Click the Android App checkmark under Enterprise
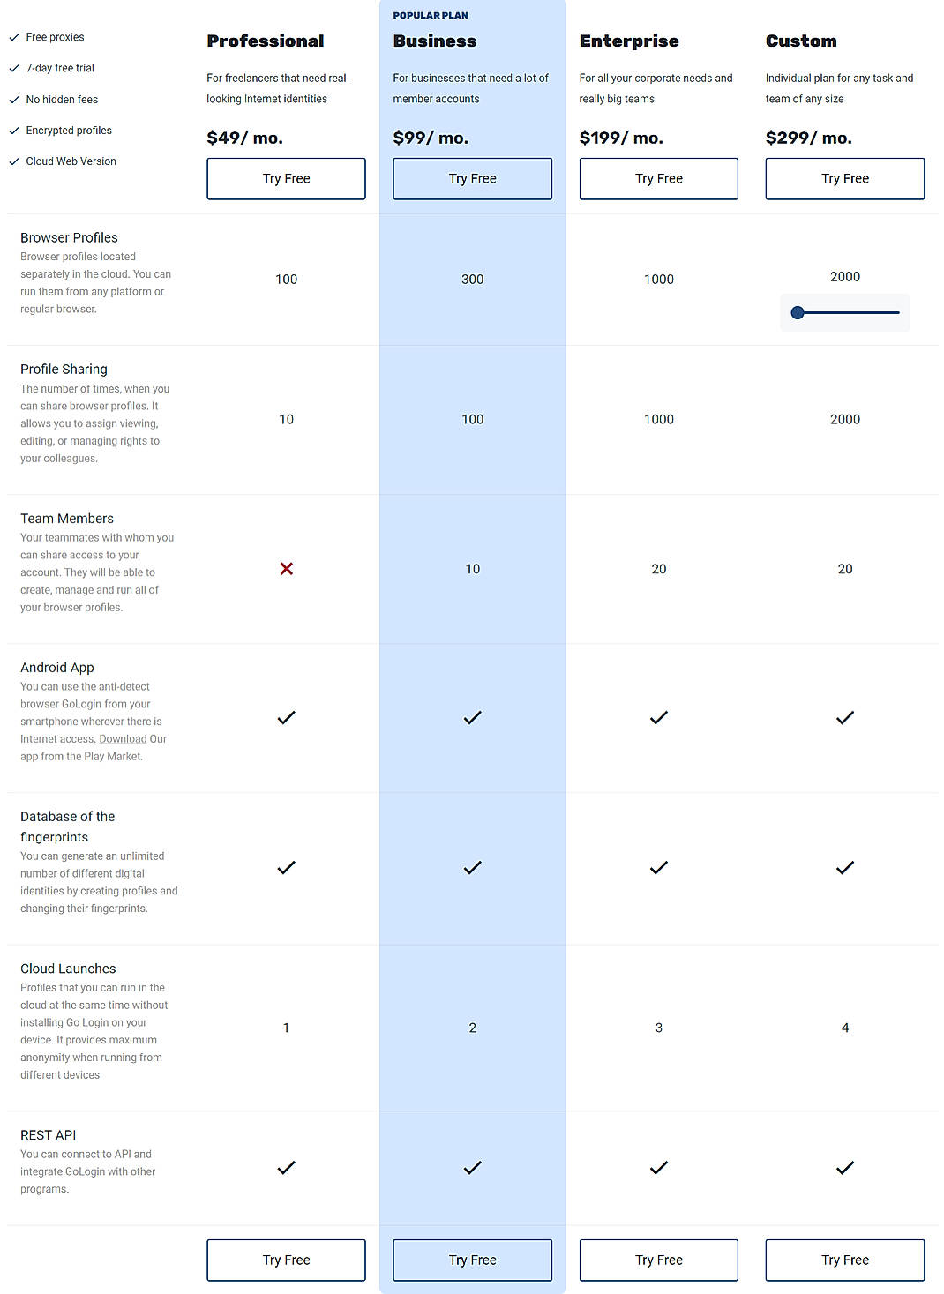The image size is (944, 1294). point(658,717)
